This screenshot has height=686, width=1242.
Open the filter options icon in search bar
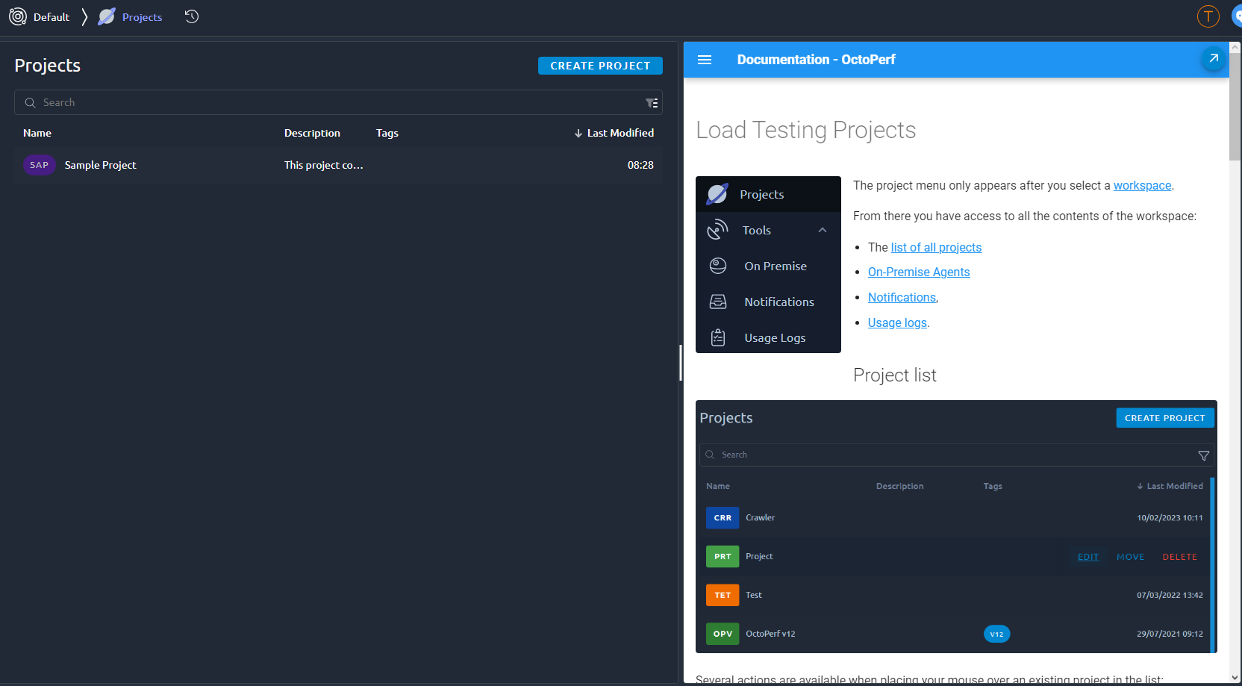tap(652, 103)
